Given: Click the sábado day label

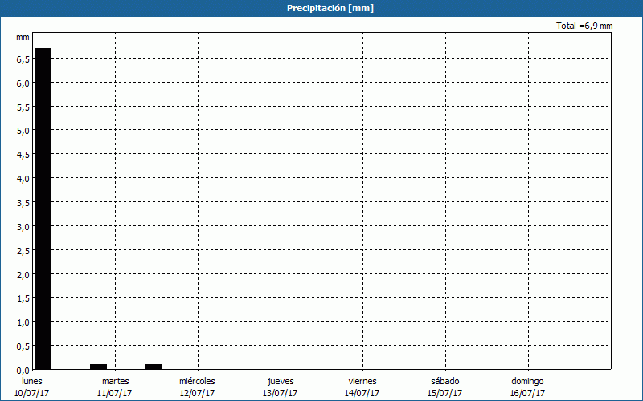Looking at the screenshot, I should (x=444, y=381).
